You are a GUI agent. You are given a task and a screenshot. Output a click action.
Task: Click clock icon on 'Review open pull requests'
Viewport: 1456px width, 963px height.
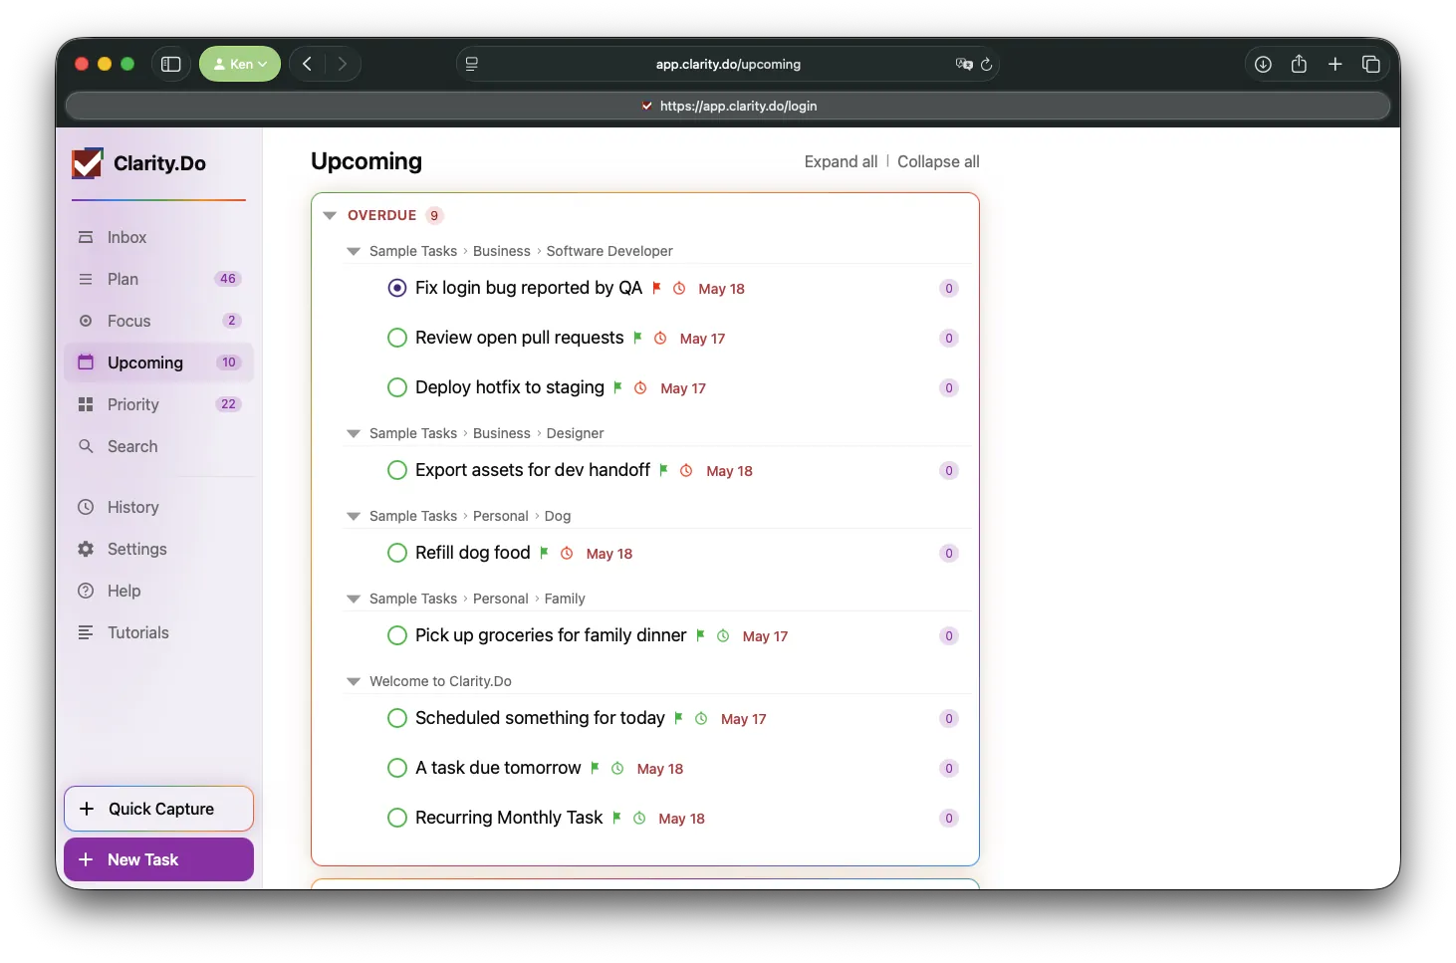click(x=660, y=338)
